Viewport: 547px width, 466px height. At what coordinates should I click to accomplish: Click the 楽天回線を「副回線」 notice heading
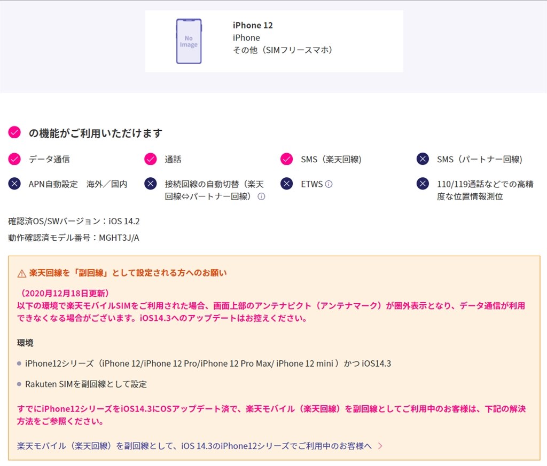128,273
